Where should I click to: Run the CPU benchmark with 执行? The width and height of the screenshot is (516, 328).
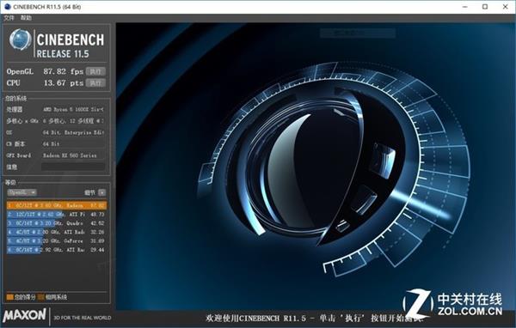coord(95,82)
